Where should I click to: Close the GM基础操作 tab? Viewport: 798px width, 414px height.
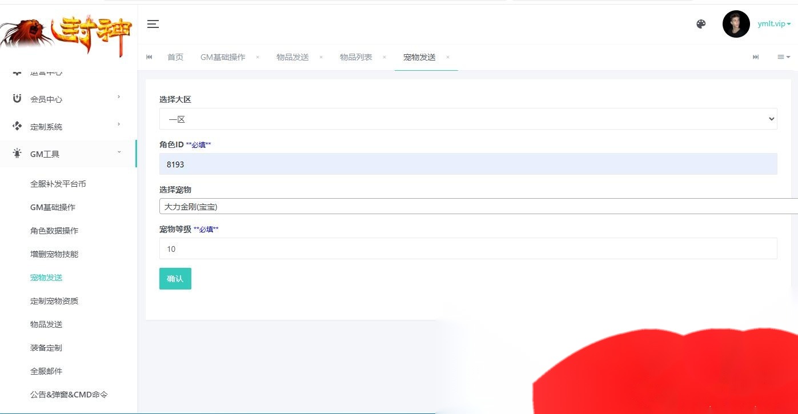[258, 57]
